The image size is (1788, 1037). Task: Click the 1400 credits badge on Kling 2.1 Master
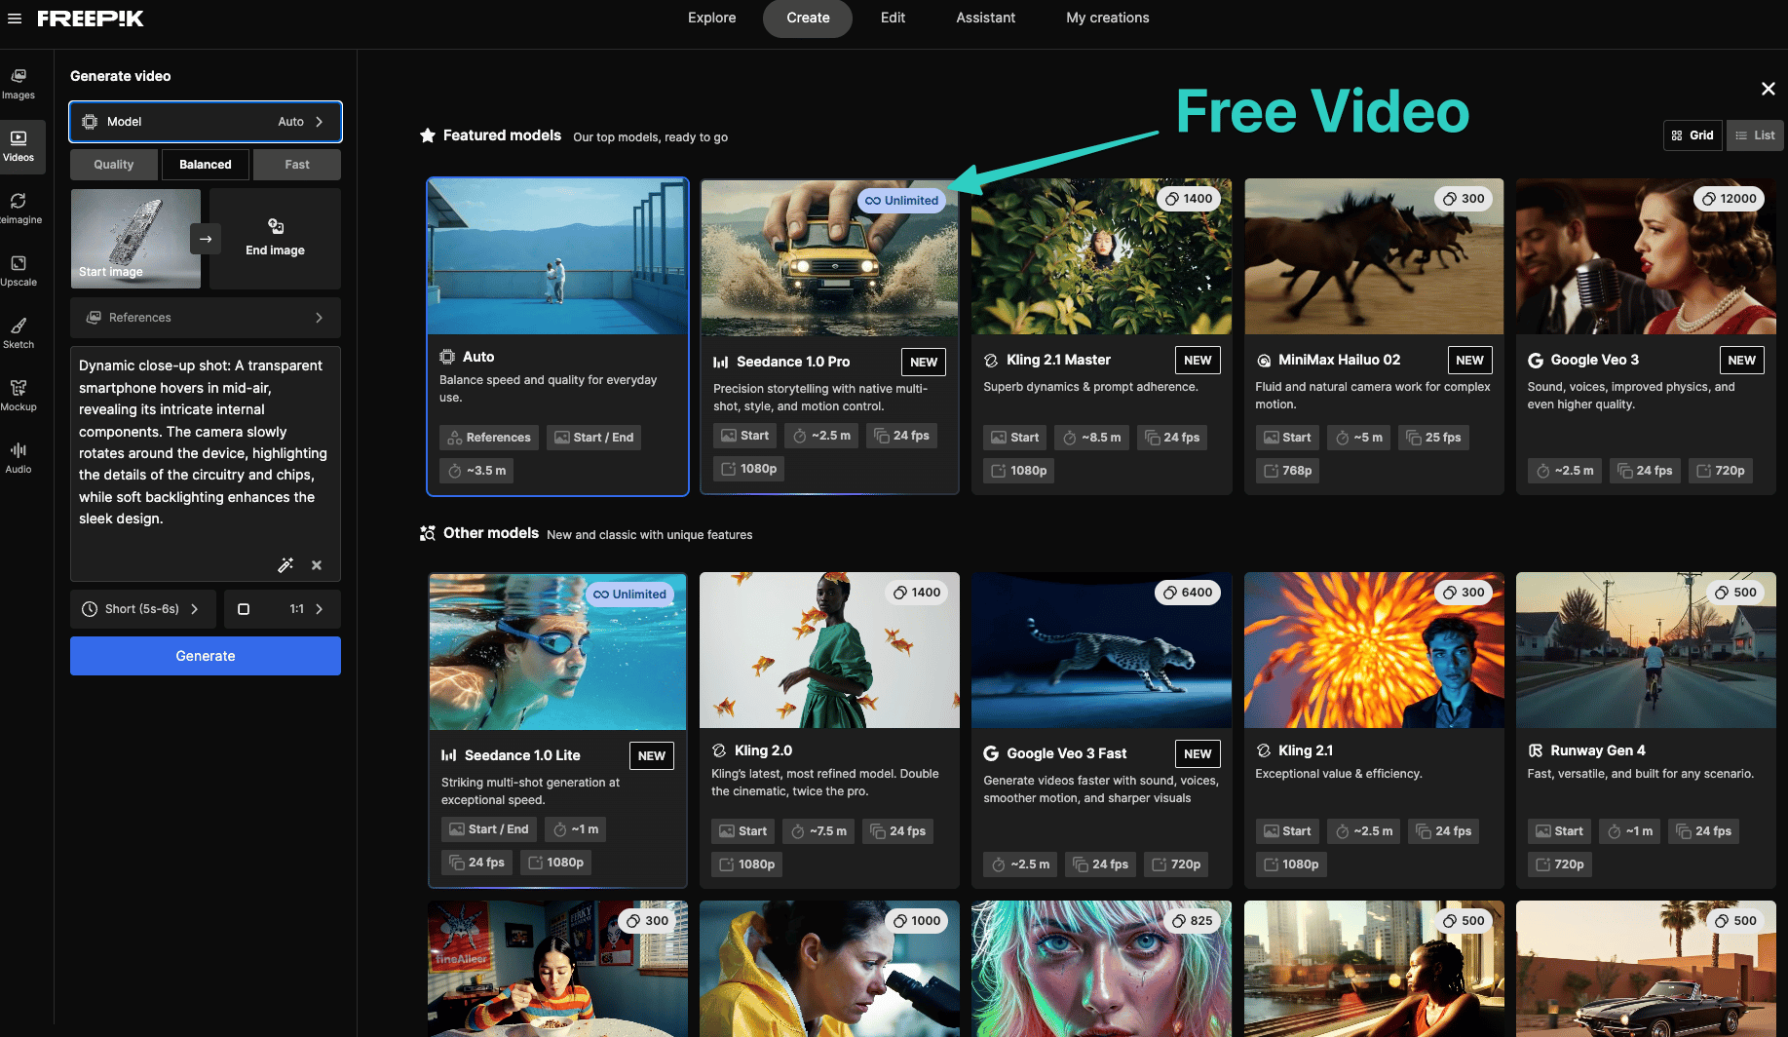click(1189, 199)
